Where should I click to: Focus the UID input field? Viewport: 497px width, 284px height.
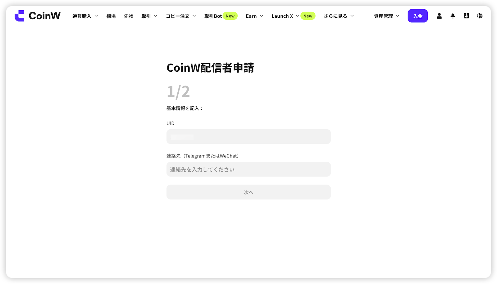248,137
